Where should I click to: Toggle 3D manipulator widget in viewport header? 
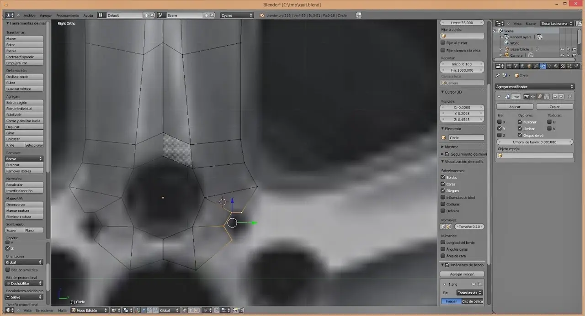[x=137, y=310]
